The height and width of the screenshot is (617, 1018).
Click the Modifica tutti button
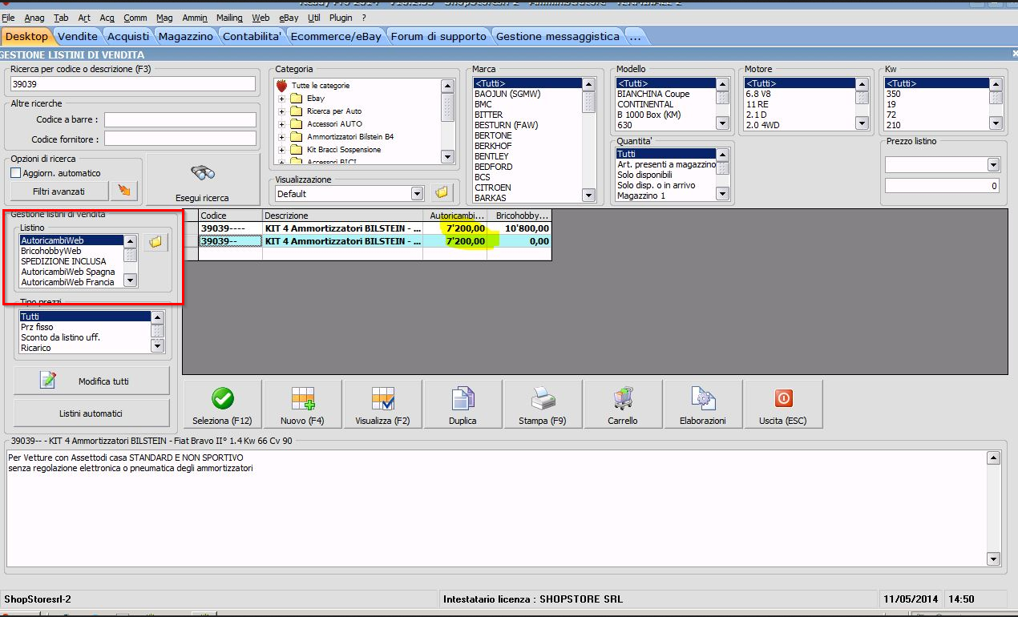pos(91,381)
